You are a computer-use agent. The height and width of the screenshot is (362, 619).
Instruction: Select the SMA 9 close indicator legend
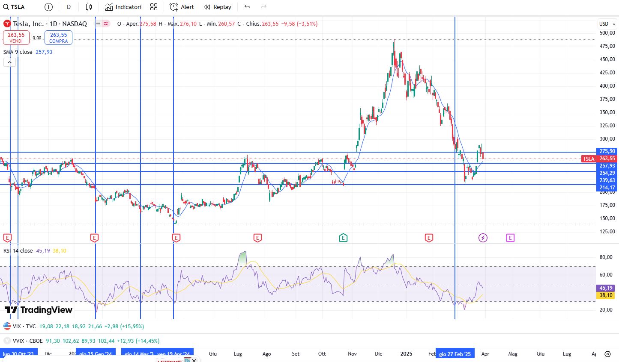coord(18,52)
